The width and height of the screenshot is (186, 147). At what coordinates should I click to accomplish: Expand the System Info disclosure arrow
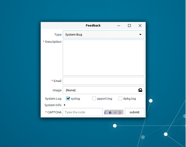point(65,105)
